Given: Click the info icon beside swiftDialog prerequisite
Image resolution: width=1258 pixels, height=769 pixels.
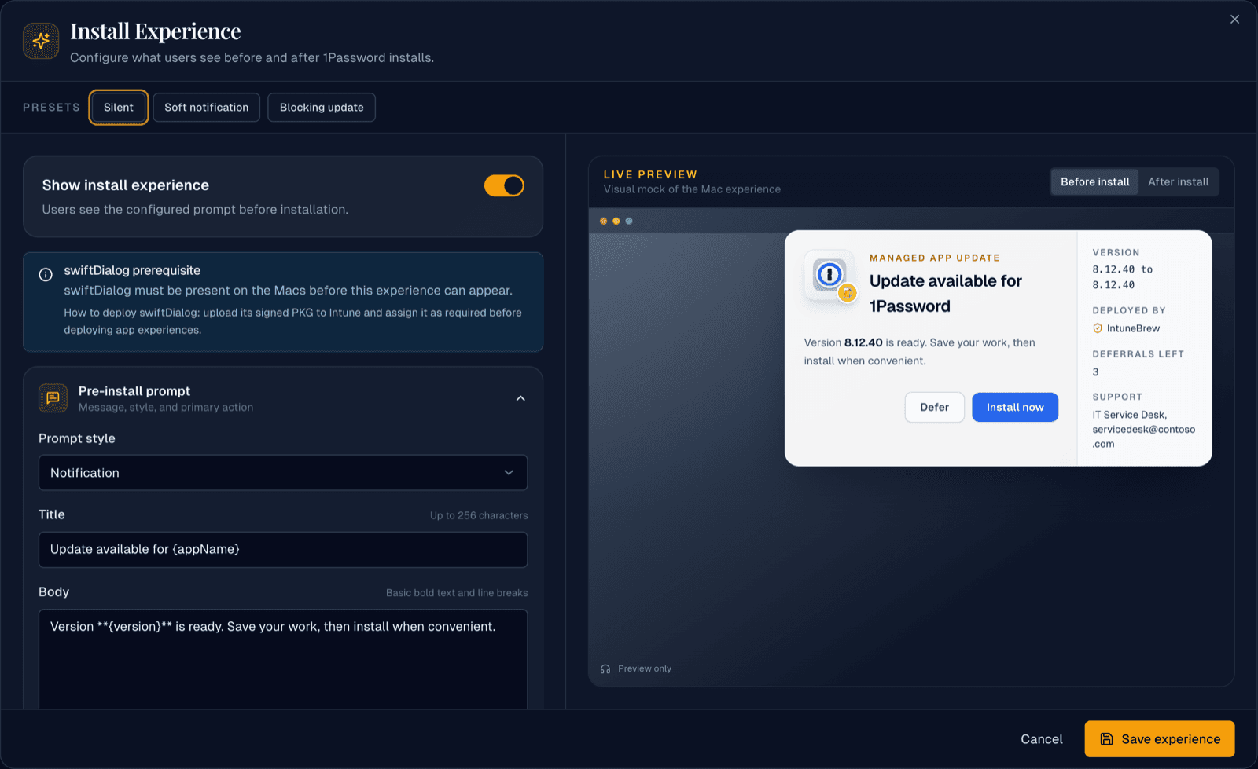Looking at the screenshot, I should (x=46, y=274).
